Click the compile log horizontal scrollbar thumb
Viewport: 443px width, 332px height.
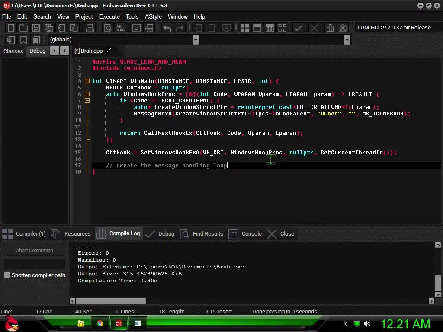(111, 301)
